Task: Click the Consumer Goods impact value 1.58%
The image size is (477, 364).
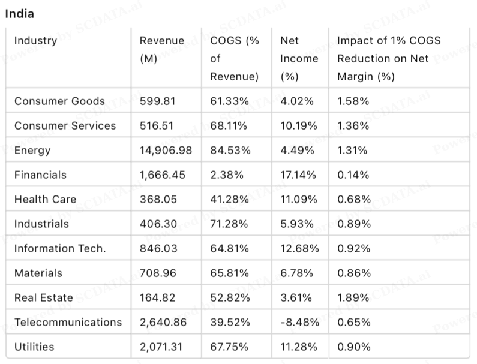Action: 353,101
